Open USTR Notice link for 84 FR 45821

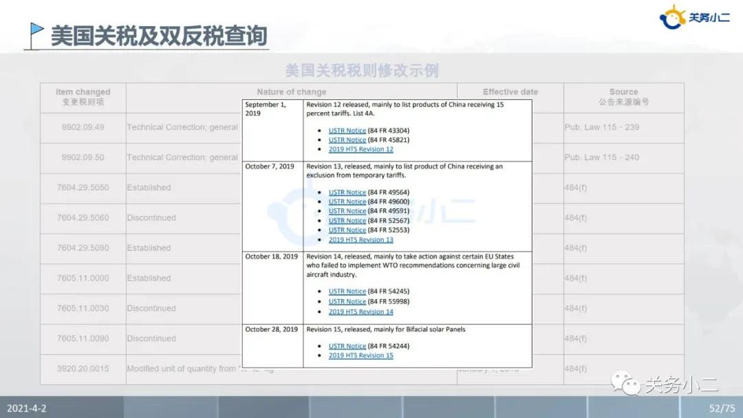pyautogui.click(x=347, y=140)
